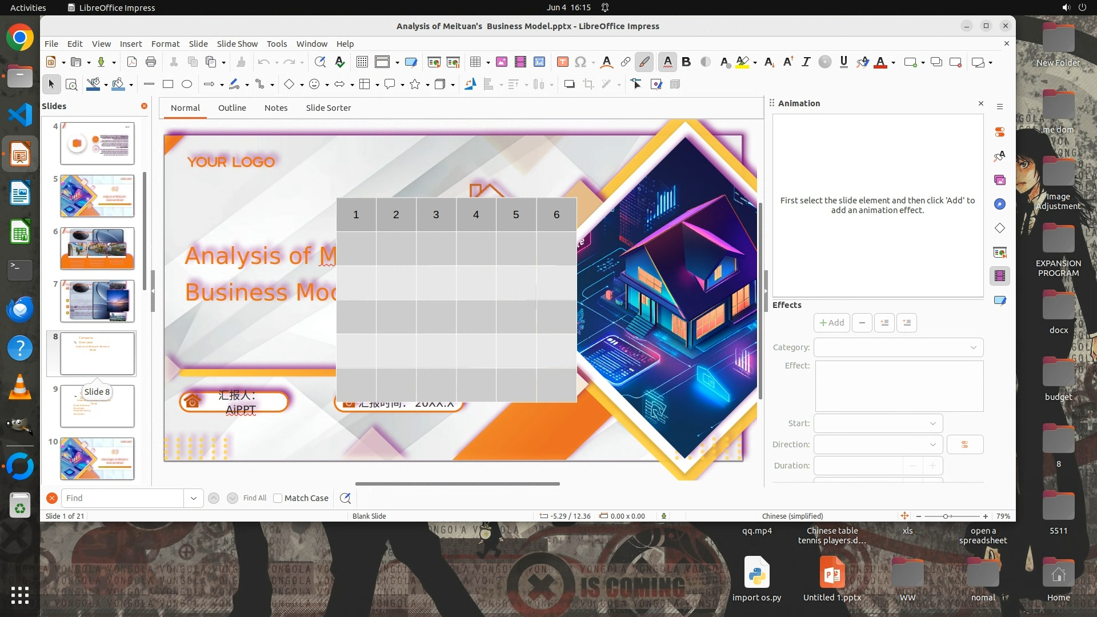Export directly as PDF
Screen dimensions: 1097x617
(132, 62)
